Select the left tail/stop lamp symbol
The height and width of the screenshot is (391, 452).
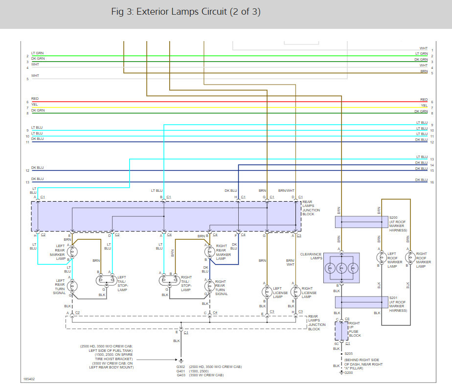pyautogui.click(x=106, y=280)
